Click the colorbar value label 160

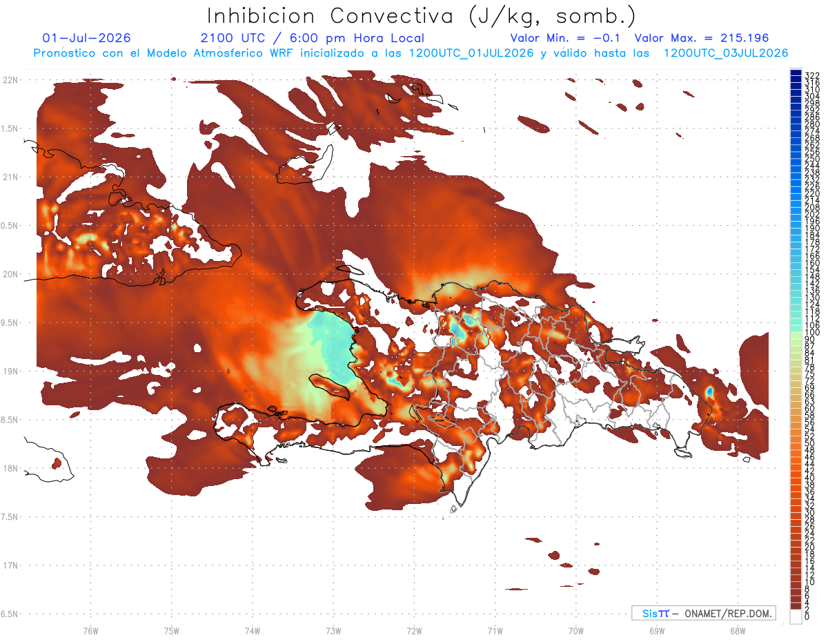click(812, 263)
